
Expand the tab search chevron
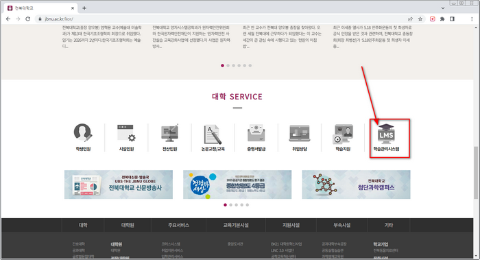pyautogui.click(x=443, y=8)
